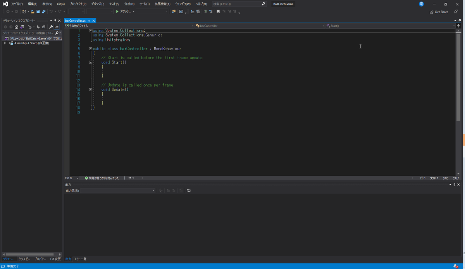
Task: Click the Save (floppy disk) toolbar icon
Action: pos(38,12)
